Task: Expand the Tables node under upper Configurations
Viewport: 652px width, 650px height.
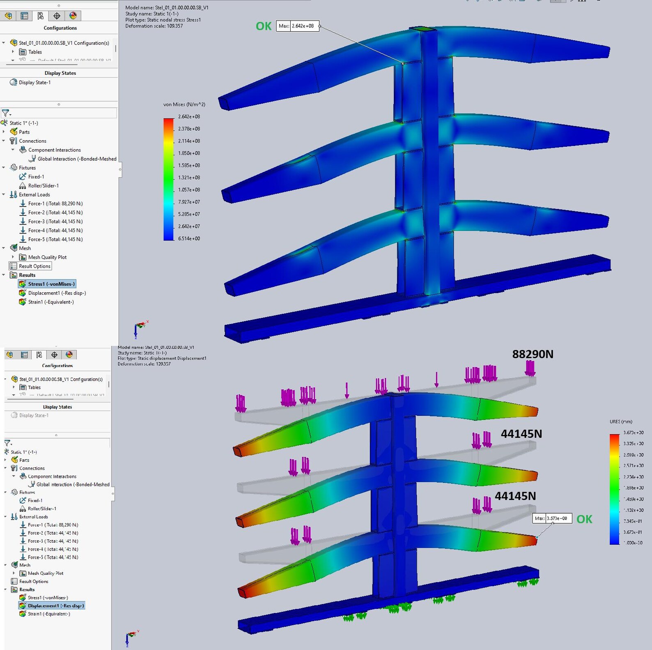Action: pyautogui.click(x=13, y=52)
